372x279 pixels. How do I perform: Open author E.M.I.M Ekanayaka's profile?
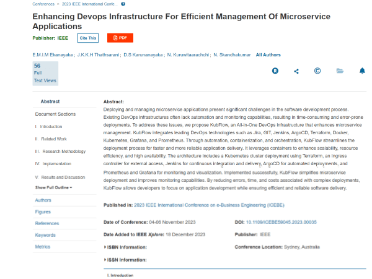(53, 55)
